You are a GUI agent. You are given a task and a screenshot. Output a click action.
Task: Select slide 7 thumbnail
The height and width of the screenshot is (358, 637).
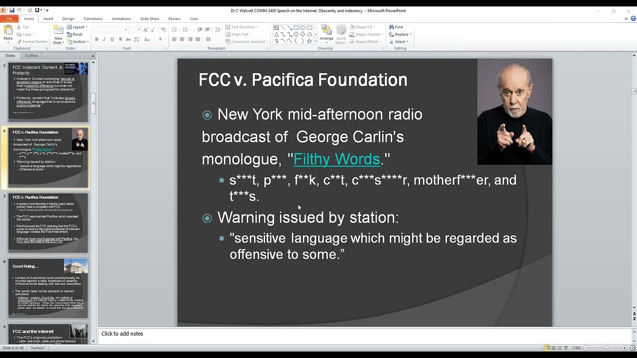48,223
